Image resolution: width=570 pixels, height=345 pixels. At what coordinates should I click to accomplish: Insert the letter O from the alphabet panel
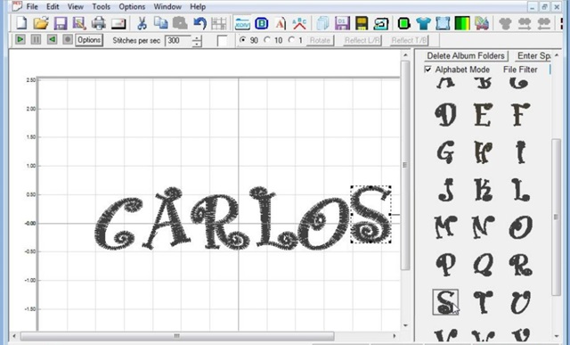[x=520, y=227]
